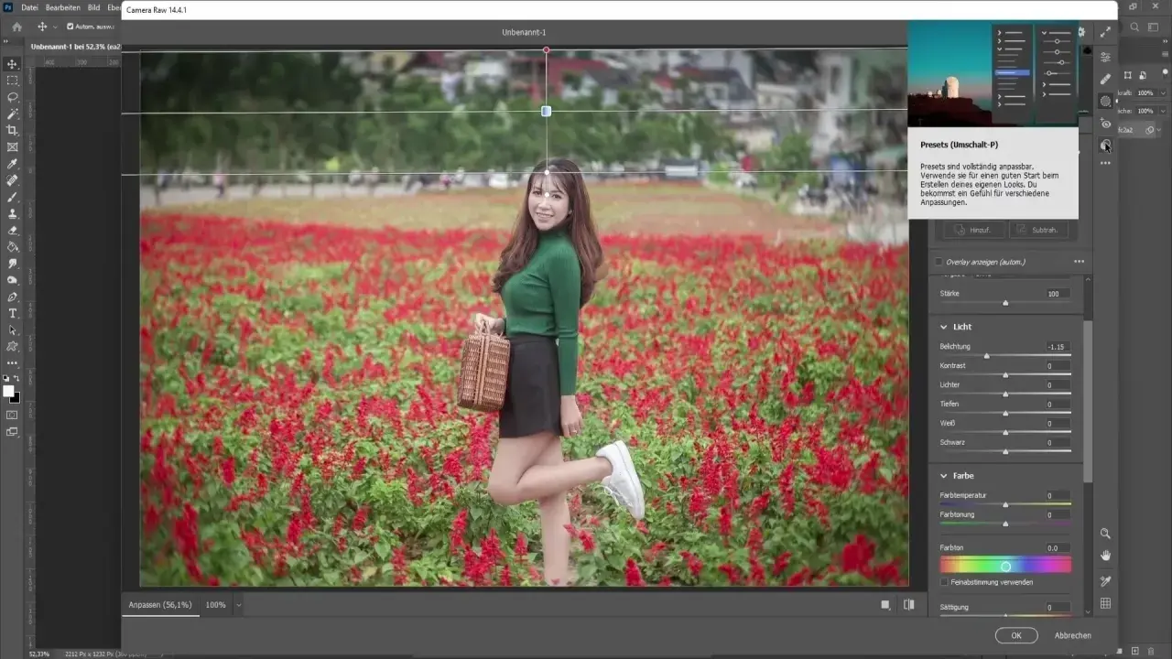The width and height of the screenshot is (1172, 659).
Task: Toggle the Camera Raw grid overlay
Action: 1106,603
